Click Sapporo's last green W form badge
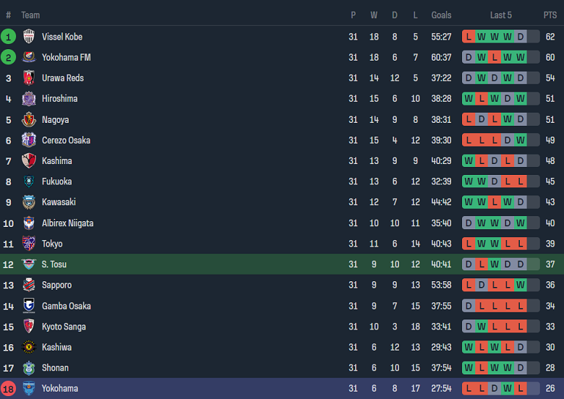Screen dimensions: 564x399 click(x=521, y=285)
